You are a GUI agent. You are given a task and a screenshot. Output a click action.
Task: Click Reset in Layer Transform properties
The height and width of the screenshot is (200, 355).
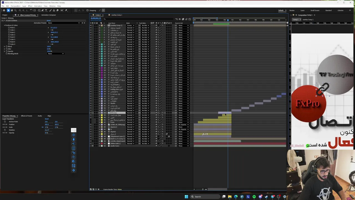47,119
